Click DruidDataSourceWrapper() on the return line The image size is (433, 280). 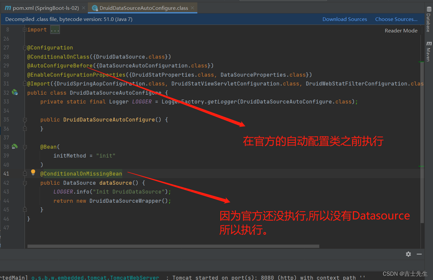coord(129,201)
